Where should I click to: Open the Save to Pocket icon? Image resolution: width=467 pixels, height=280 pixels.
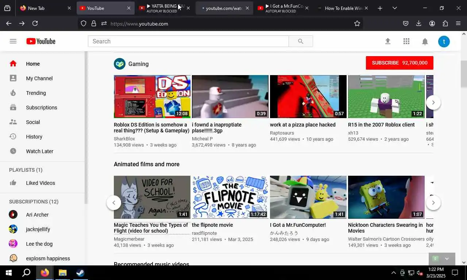(x=406, y=23)
